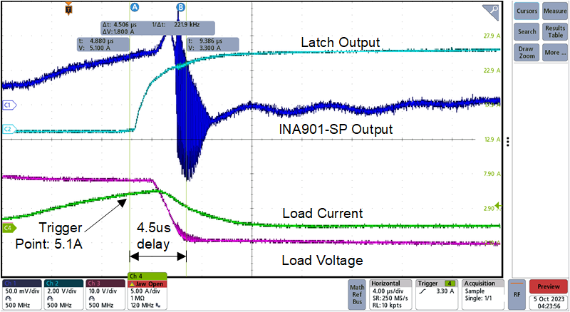
Task: Add Math Ref Bus waveform
Action: tap(358, 295)
